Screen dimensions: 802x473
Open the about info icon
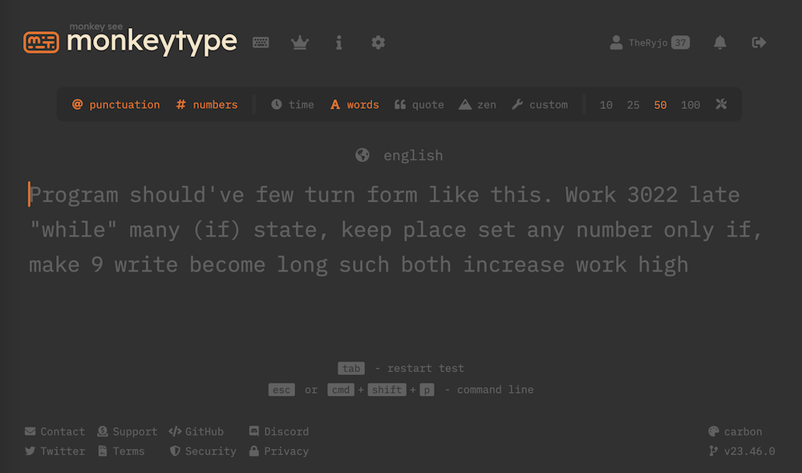(338, 42)
